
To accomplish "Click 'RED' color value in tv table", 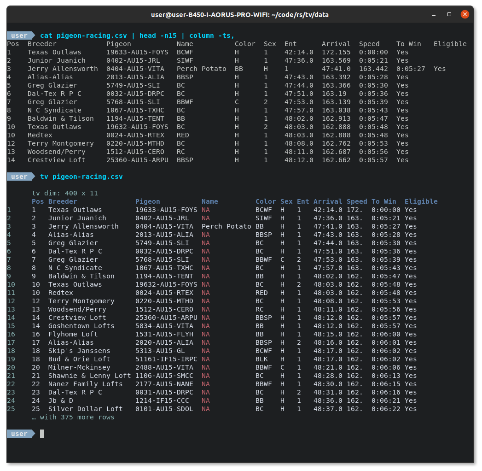I will [261, 293].
